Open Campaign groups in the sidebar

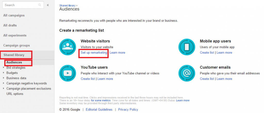[16, 45]
